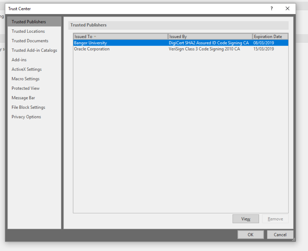
Task: Close the Trust Center window
Action: point(287,9)
